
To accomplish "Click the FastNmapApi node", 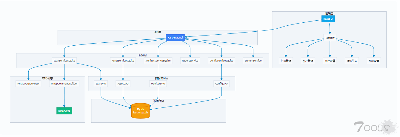I will tap(175, 38).
